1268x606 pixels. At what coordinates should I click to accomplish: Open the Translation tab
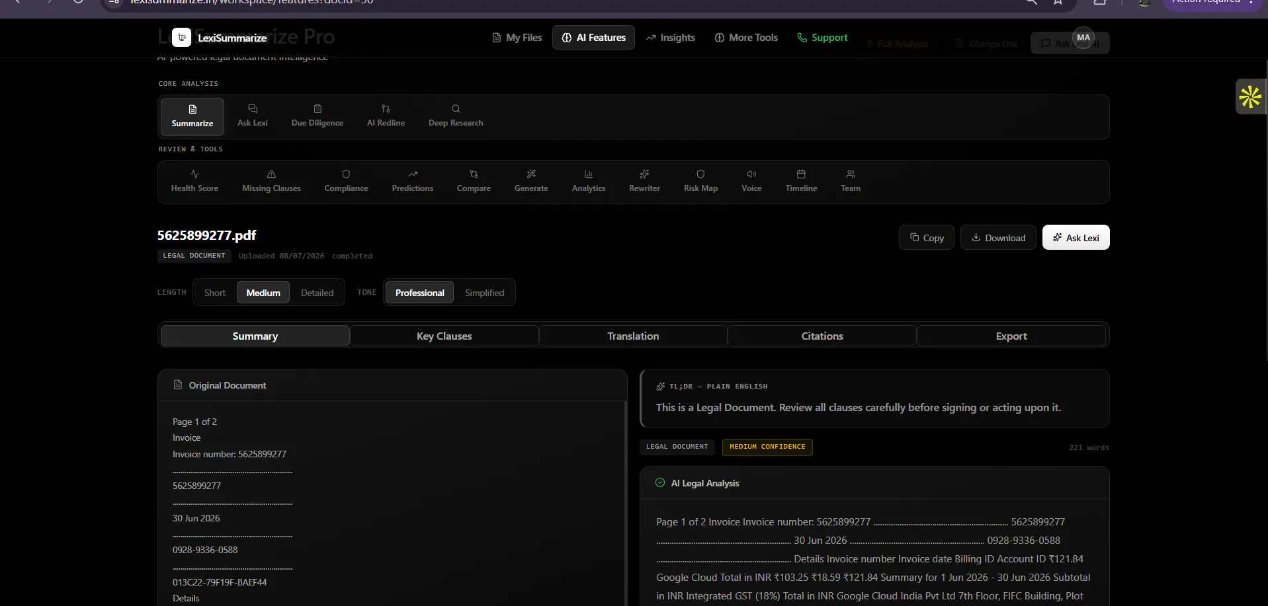pos(633,336)
